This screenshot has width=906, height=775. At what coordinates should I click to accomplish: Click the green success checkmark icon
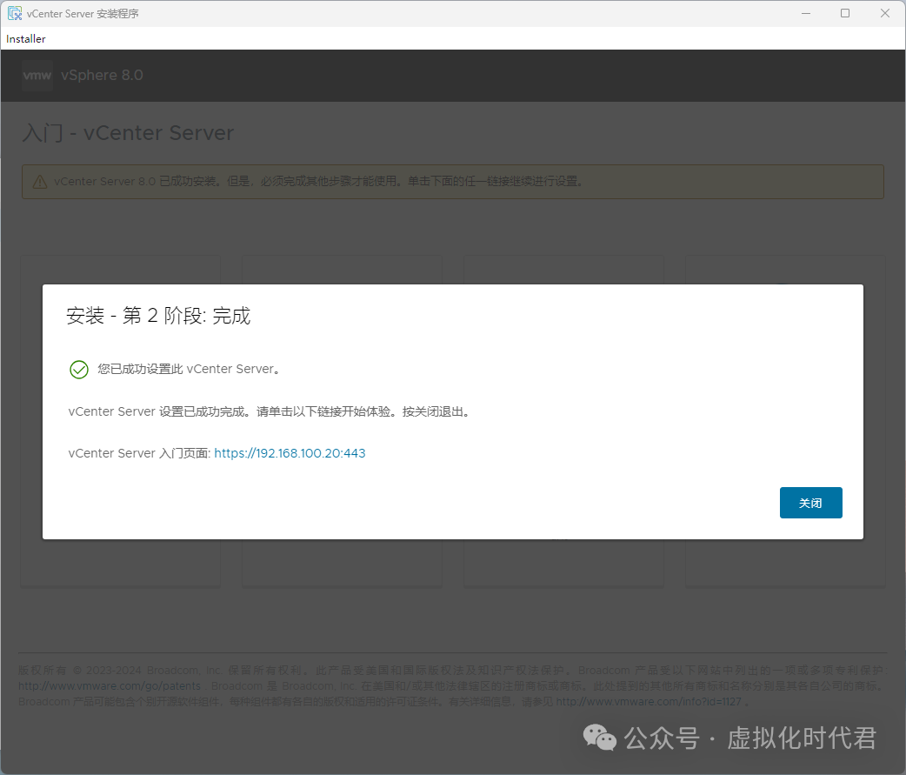78,370
